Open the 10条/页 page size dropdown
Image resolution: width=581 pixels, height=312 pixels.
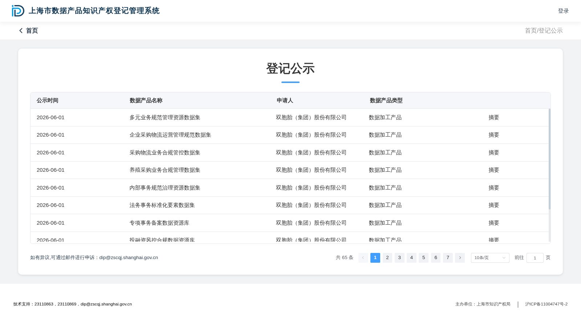(490, 258)
